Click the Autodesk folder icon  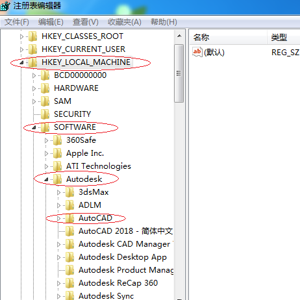click(58, 179)
